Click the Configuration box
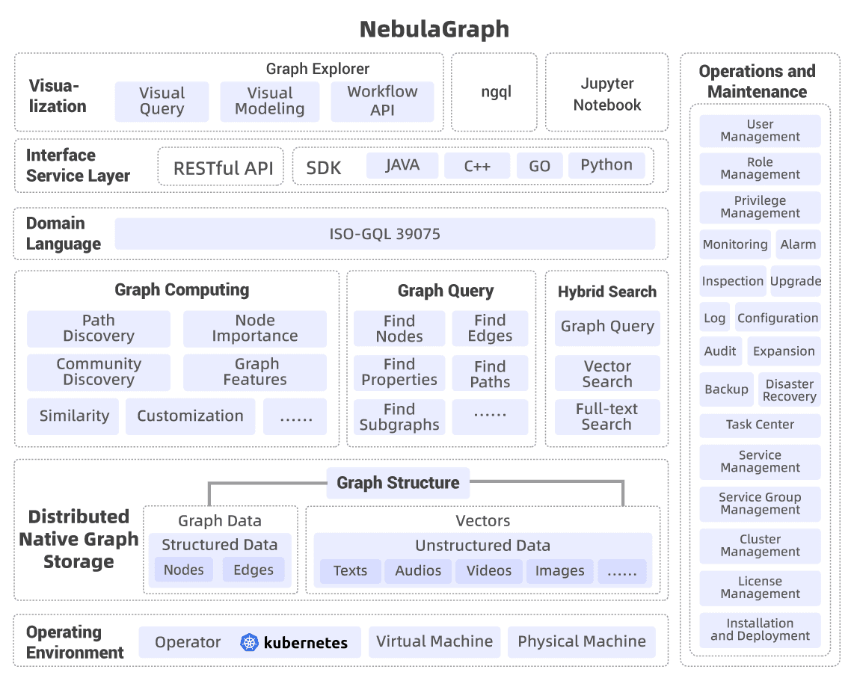The image size is (854, 681). click(778, 318)
